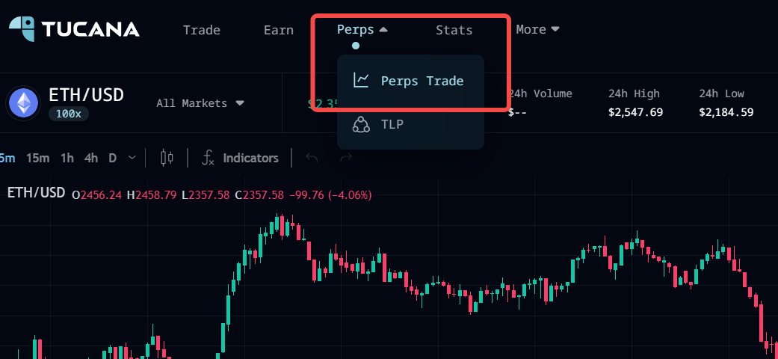Select the 5m timeframe
The width and height of the screenshot is (778, 359).
(x=7, y=158)
